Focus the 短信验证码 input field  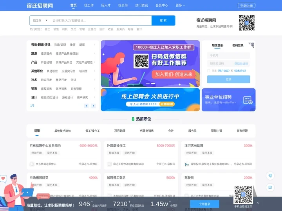click(x=220, y=64)
